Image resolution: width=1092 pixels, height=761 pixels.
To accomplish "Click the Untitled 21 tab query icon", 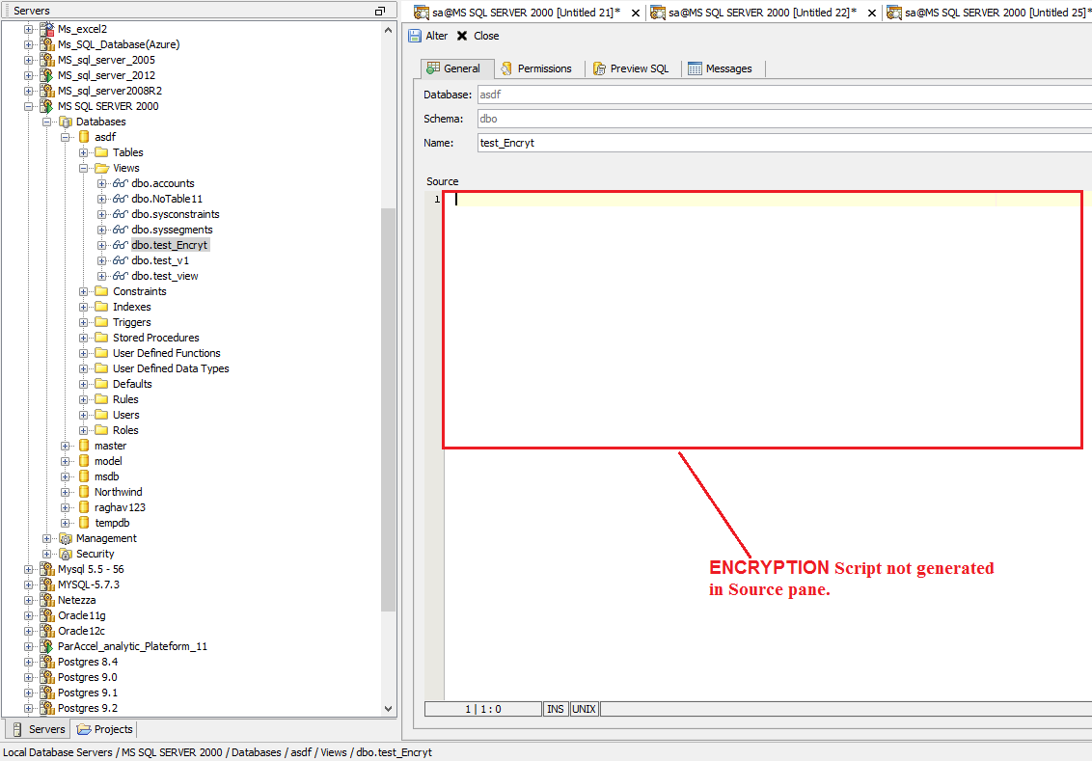I will [422, 13].
